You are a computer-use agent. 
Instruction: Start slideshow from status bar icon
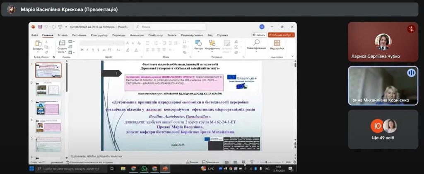pyautogui.click(x=252, y=162)
